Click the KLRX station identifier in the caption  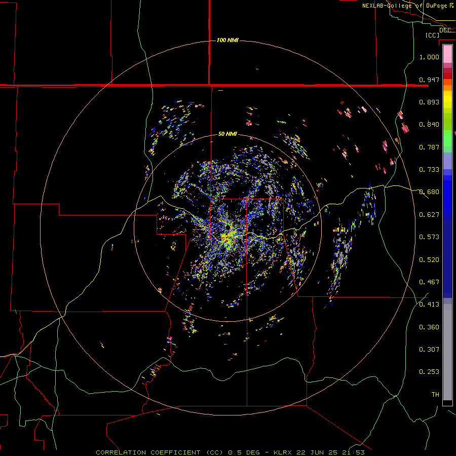[x=283, y=452]
